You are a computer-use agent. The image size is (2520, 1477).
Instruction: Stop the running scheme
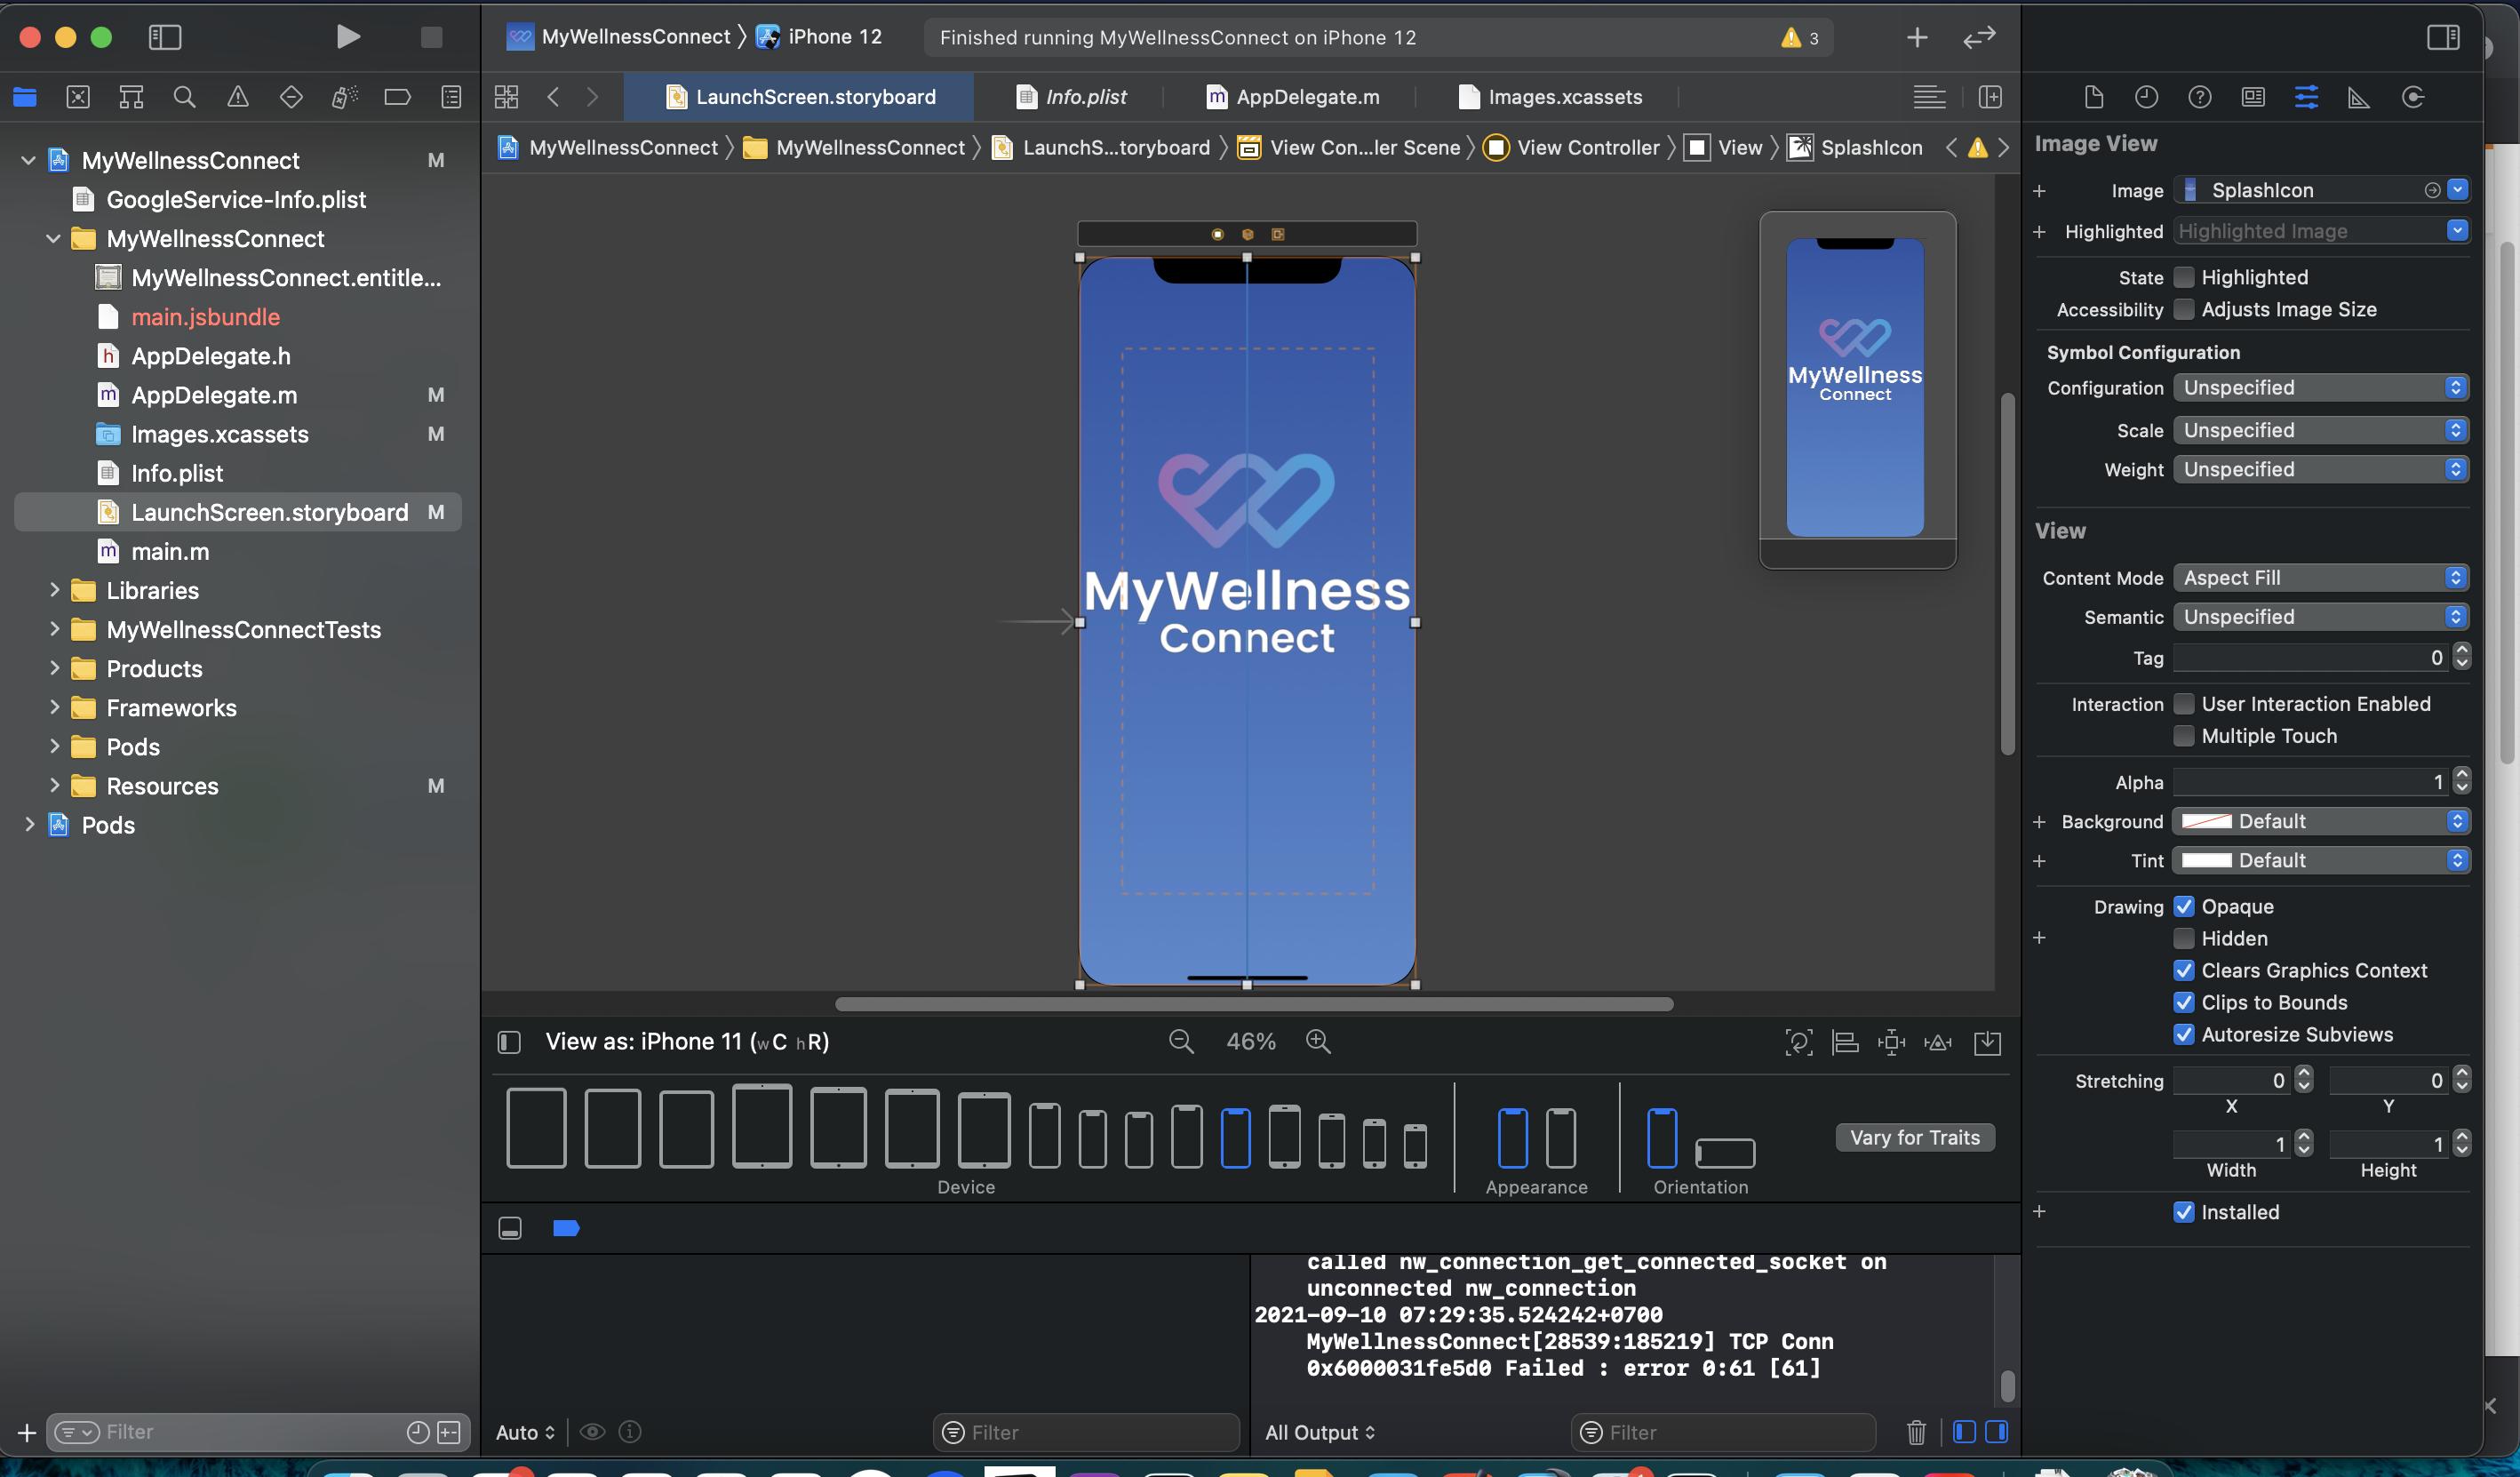tap(431, 37)
